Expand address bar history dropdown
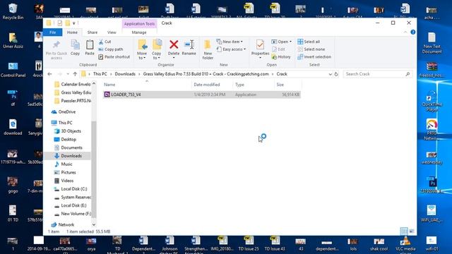This screenshot has width=452, height=254. [x=330, y=74]
